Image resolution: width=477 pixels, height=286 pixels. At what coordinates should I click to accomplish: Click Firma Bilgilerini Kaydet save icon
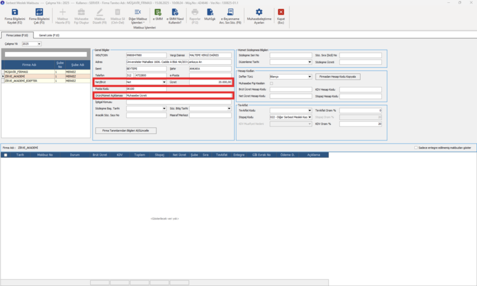14,12
